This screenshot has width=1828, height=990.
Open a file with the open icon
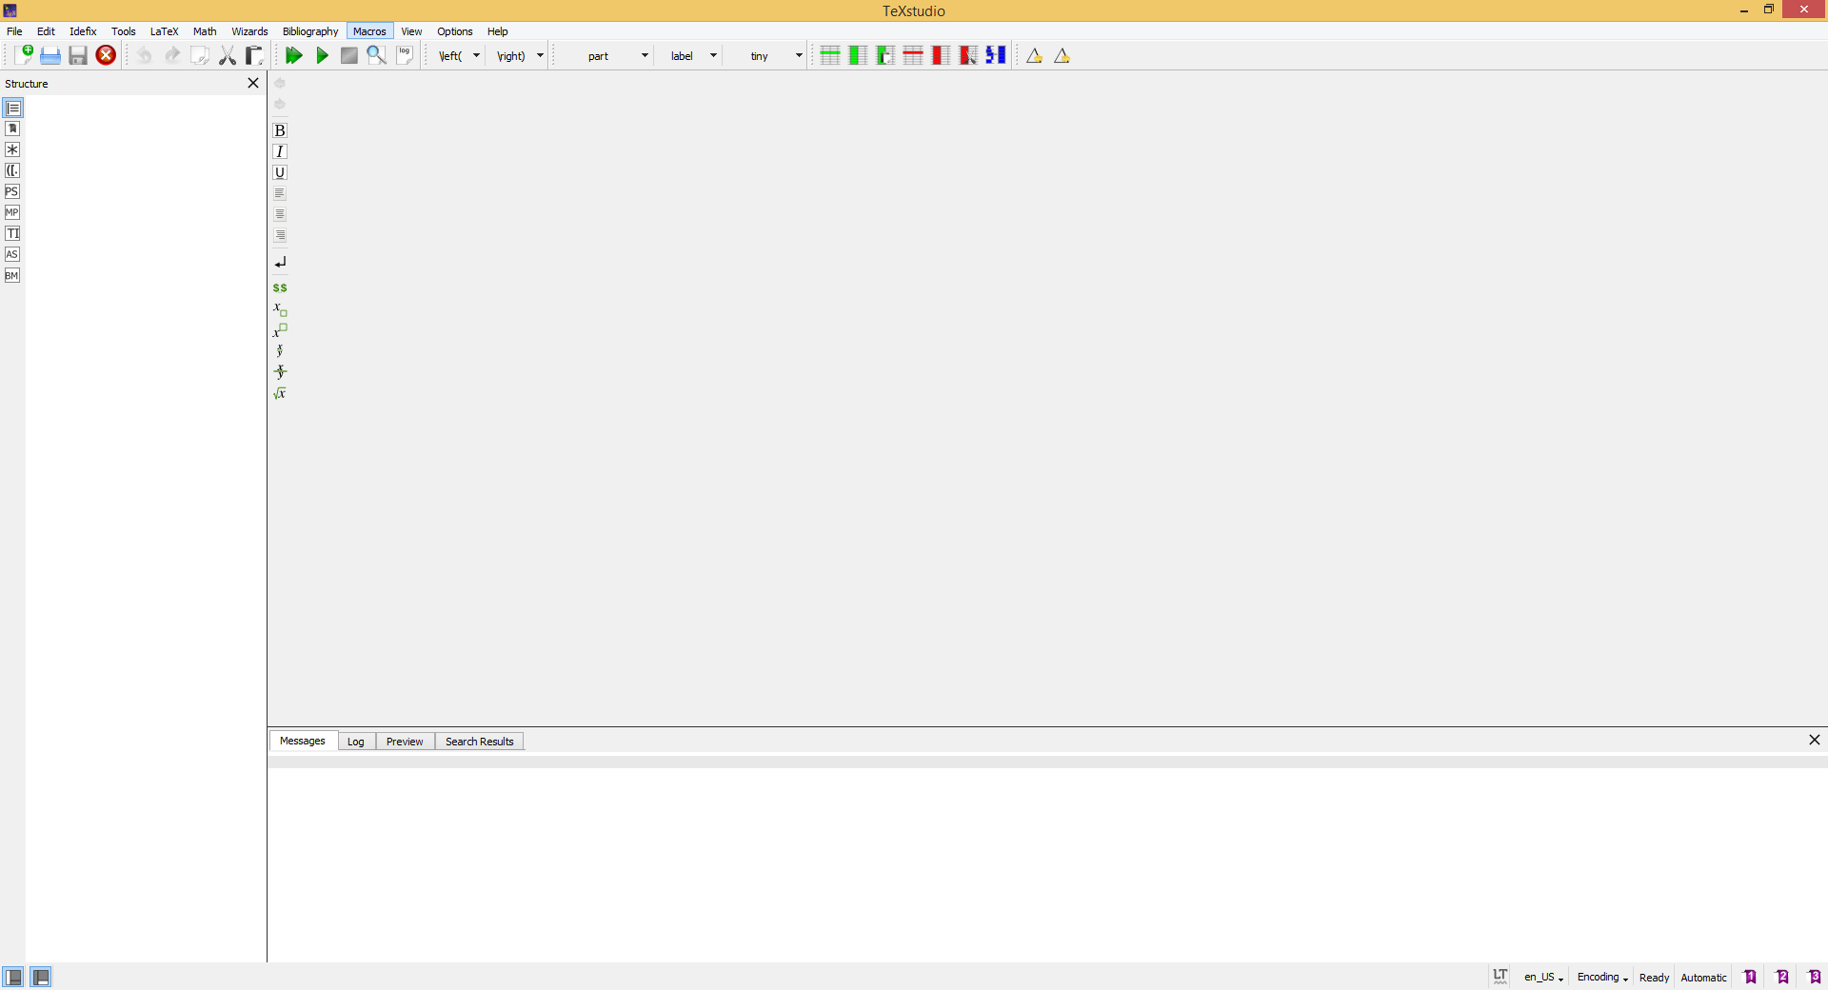point(50,55)
